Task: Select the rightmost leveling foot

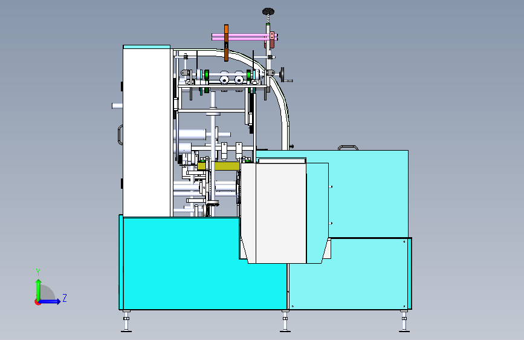Action: click(x=404, y=321)
